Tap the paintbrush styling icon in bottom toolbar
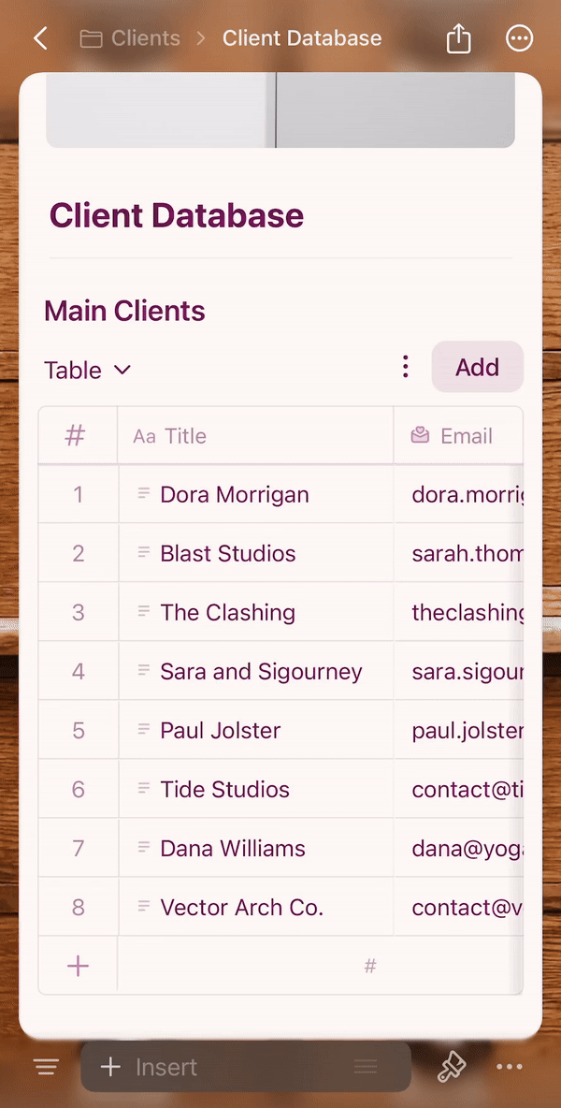The image size is (561, 1108). (x=452, y=1066)
